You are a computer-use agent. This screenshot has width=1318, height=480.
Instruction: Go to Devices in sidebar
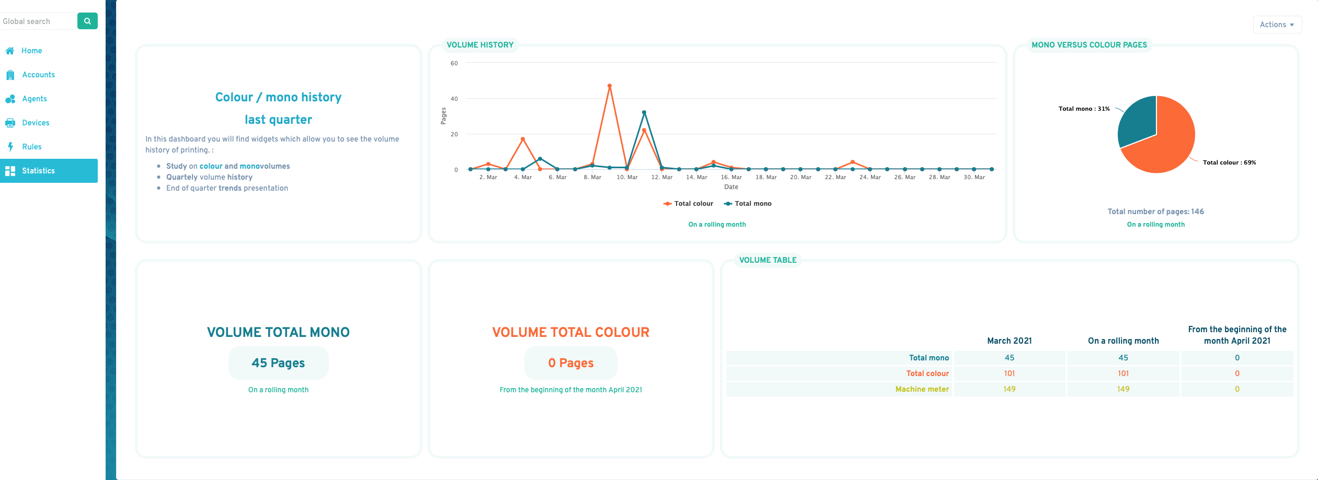(x=36, y=123)
